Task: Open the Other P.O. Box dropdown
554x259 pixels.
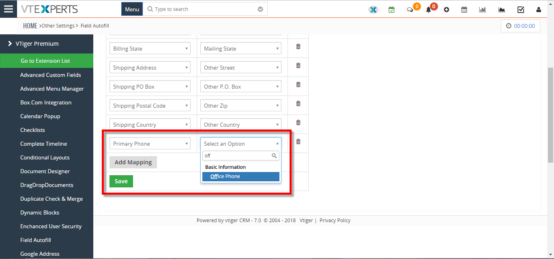Action: coord(241,87)
